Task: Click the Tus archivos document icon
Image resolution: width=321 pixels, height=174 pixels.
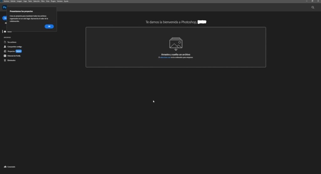Action: point(5,42)
